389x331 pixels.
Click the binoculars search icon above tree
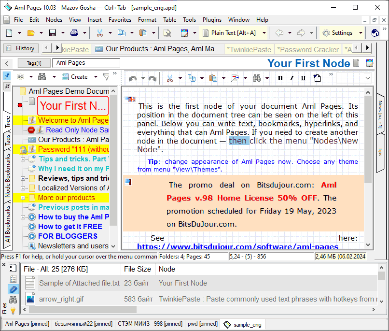[x=42, y=77]
